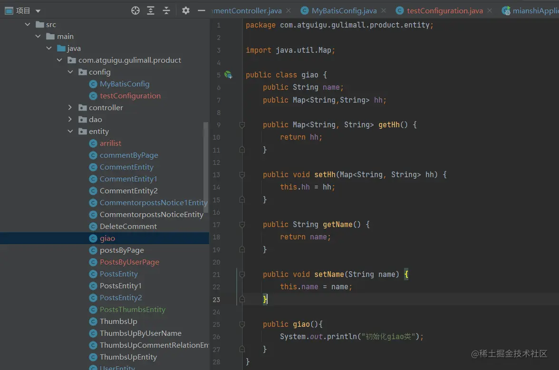Fold the giao constructor at line 25
The width and height of the screenshot is (559, 370).
tap(242, 324)
